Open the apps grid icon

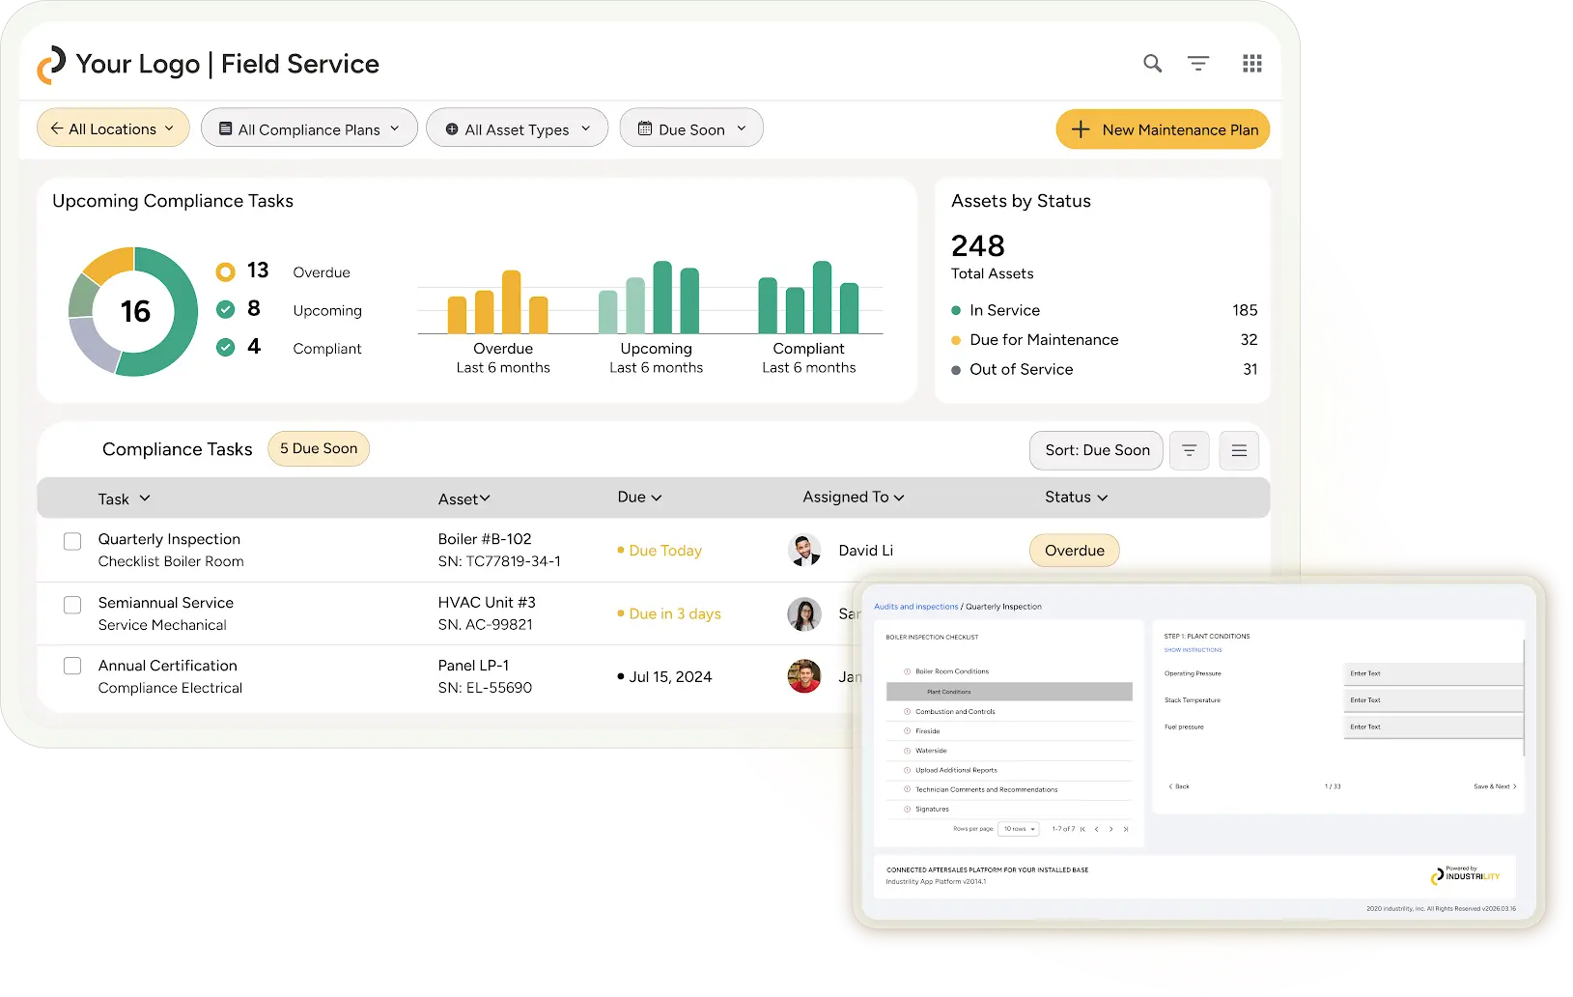(x=1252, y=64)
